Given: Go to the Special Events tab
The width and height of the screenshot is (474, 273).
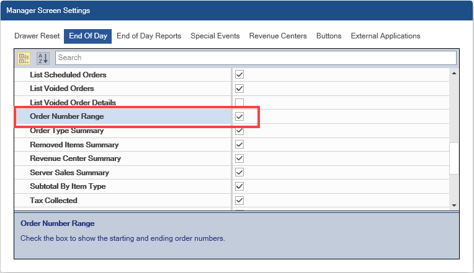Looking at the screenshot, I should click(x=215, y=36).
